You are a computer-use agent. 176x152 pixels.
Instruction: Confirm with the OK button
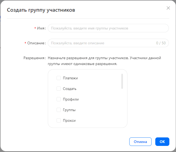click(x=162, y=142)
